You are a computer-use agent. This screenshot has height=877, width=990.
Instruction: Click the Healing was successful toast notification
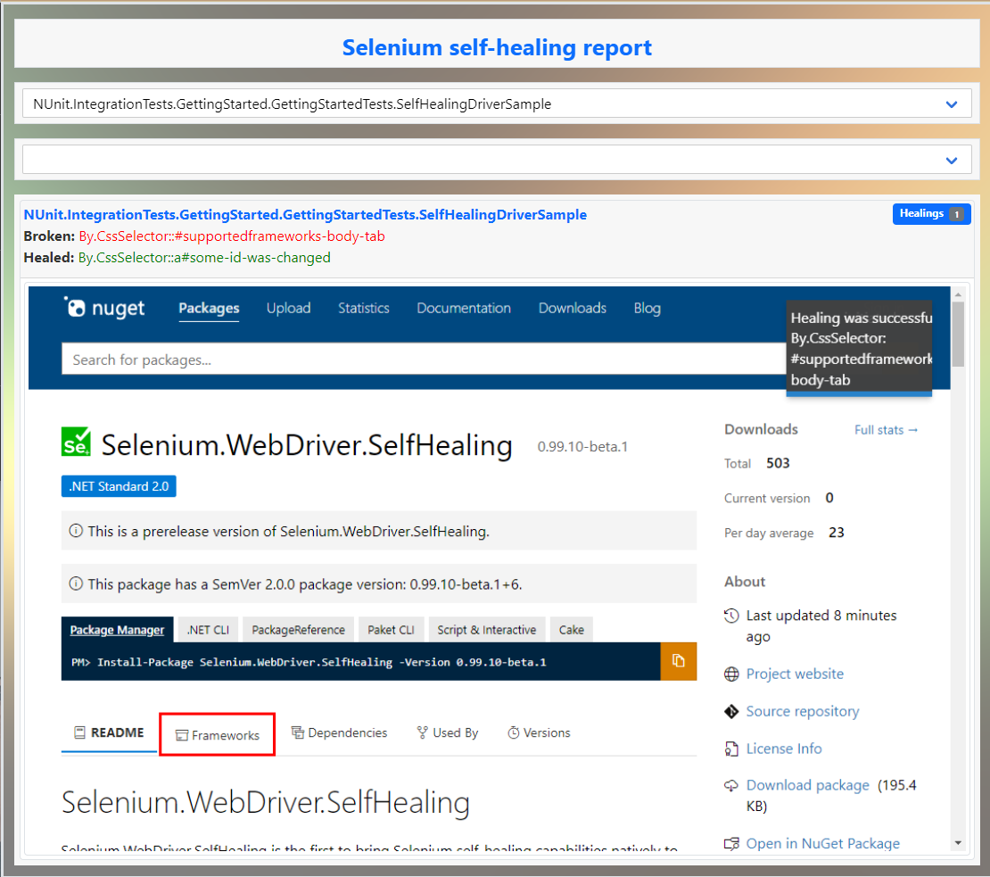[x=859, y=349]
